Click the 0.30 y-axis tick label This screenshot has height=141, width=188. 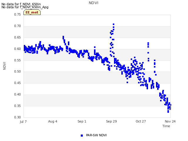pyautogui.click(x=18, y=117)
